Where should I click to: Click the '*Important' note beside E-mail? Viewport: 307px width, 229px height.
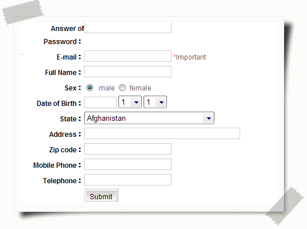(190, 57)
